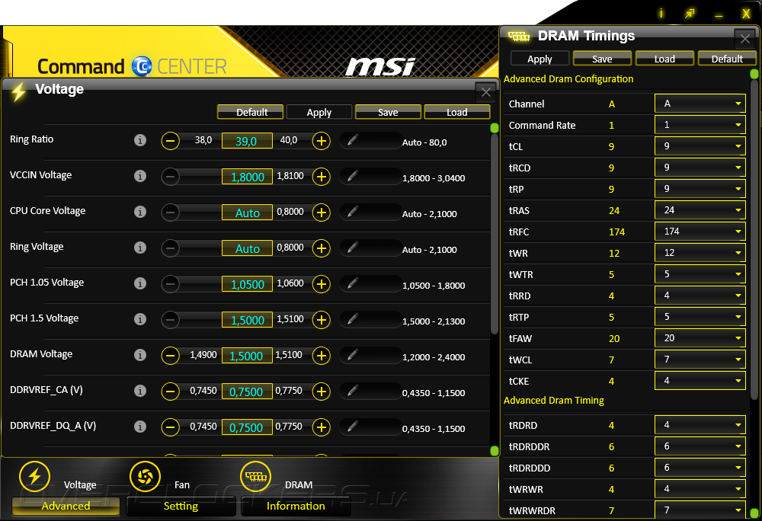
Task: Click Save in Voltage panel
Action: click(389, 112)
